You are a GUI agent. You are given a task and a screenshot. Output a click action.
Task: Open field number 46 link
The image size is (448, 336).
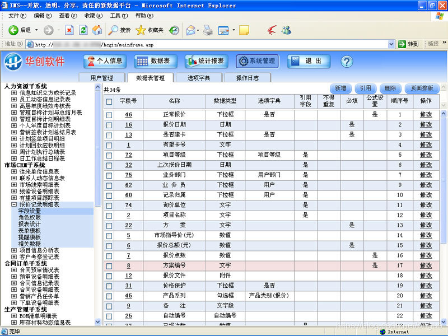129,115
